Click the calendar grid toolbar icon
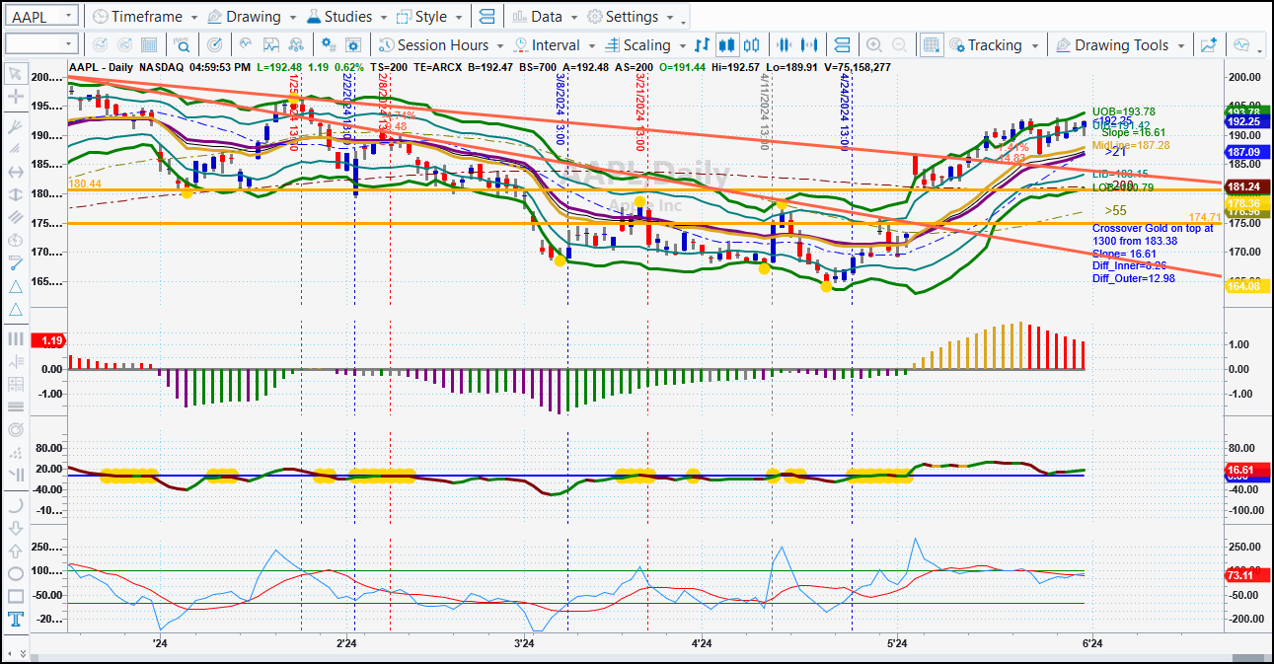1274x664 pixels. pyautogui.click(x=149, y=44)
